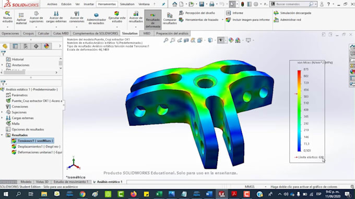Click the Zoom to area icon
The height and width of the screenshot is (199, 355).
coord(173,40)
